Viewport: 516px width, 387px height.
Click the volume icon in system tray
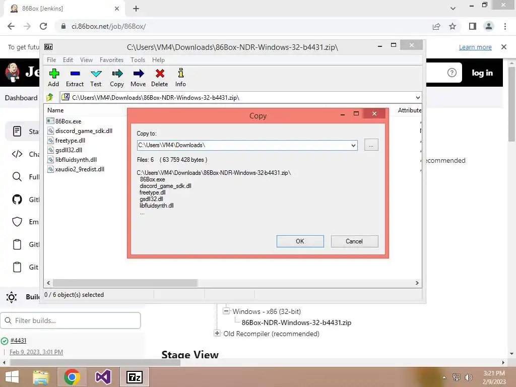point(468,377)
